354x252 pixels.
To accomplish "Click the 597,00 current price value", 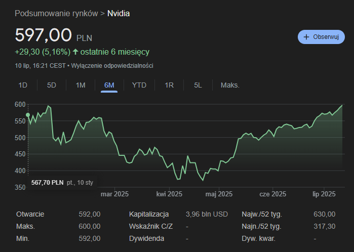I will pos(43,35).
